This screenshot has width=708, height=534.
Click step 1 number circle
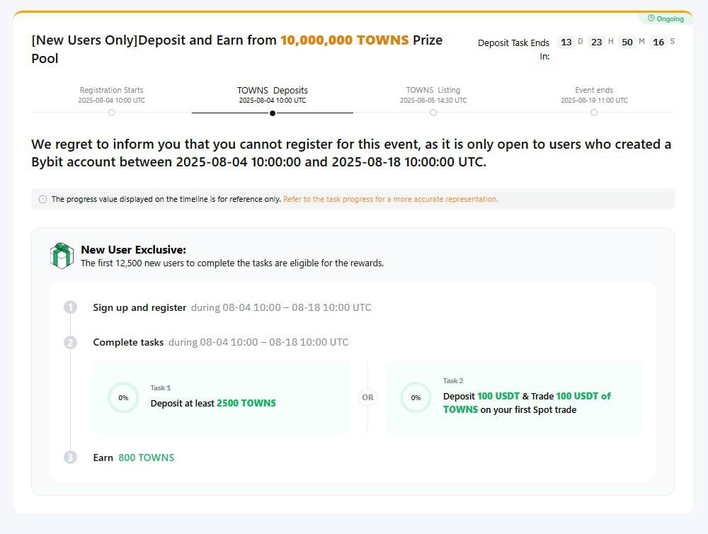click(70, 307)
